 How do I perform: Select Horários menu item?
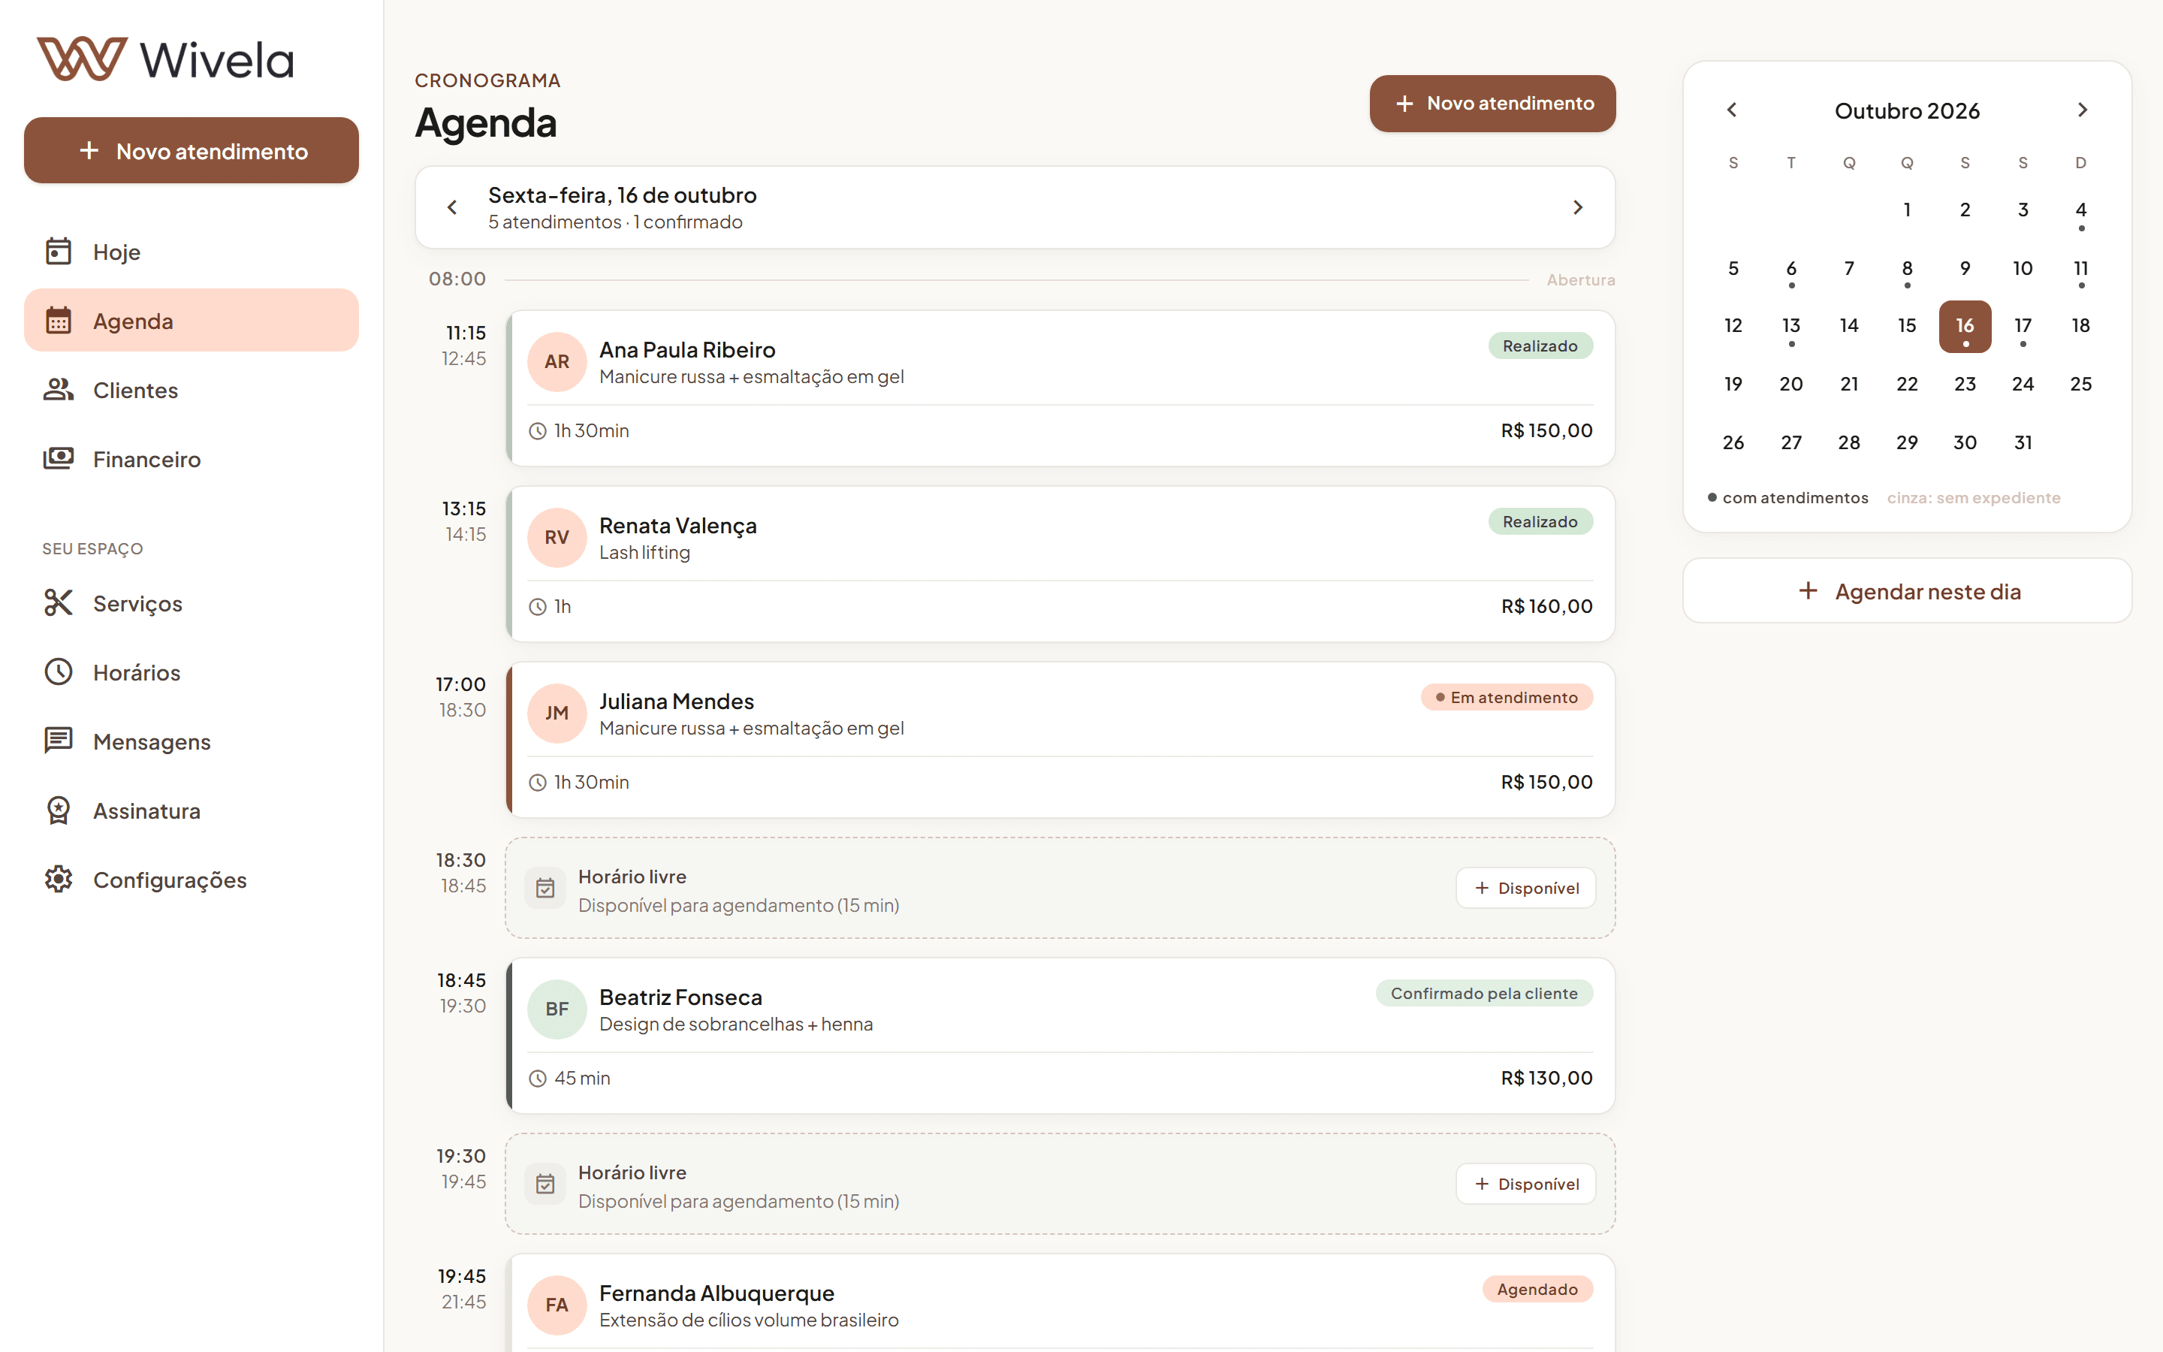pos(192,671)
